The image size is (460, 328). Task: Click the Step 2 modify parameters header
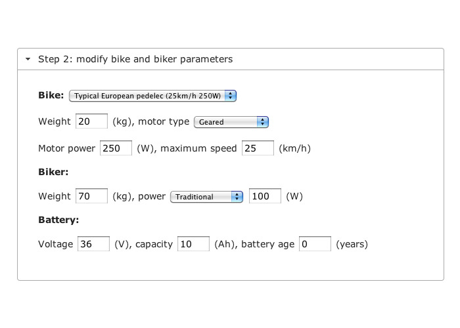click(231, 59)
